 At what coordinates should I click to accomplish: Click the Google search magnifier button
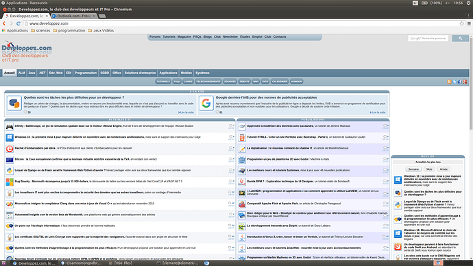(x=461, y=38)
